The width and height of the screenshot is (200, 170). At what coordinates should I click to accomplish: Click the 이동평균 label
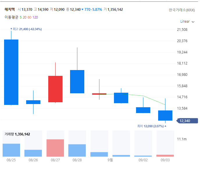tap(11, 17)
